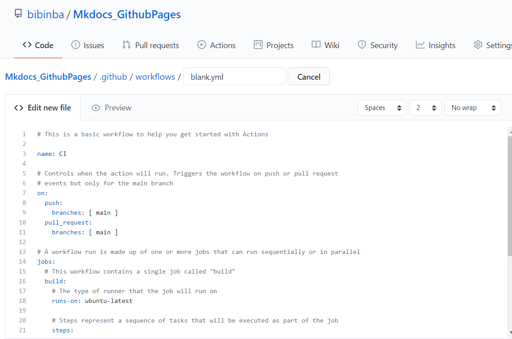Viewport: 512px width, 339px height.
Task: Click the Wiki book icon
Action: (x=316, y=45)
